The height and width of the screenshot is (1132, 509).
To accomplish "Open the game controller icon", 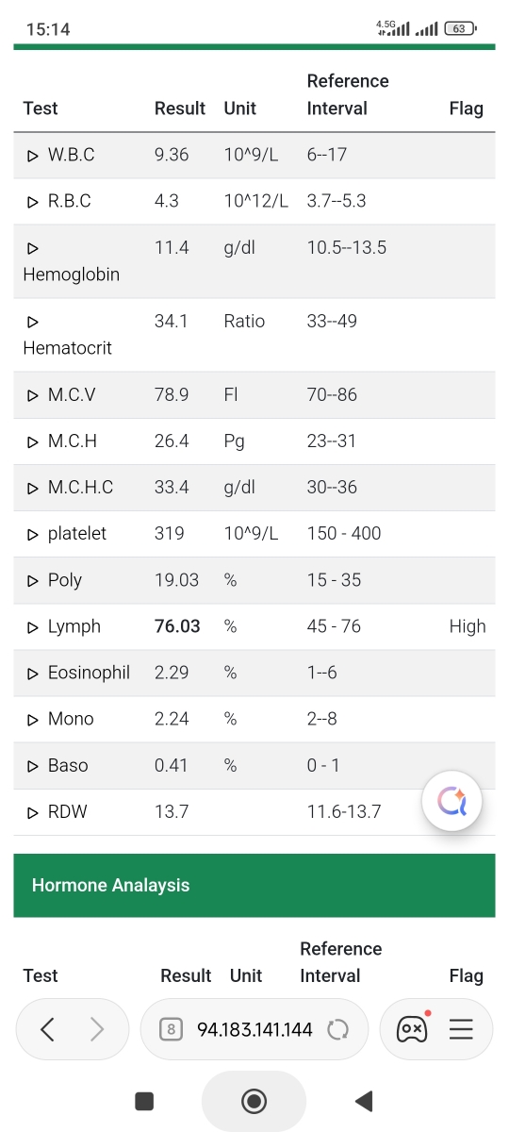I will (411, 1029).
